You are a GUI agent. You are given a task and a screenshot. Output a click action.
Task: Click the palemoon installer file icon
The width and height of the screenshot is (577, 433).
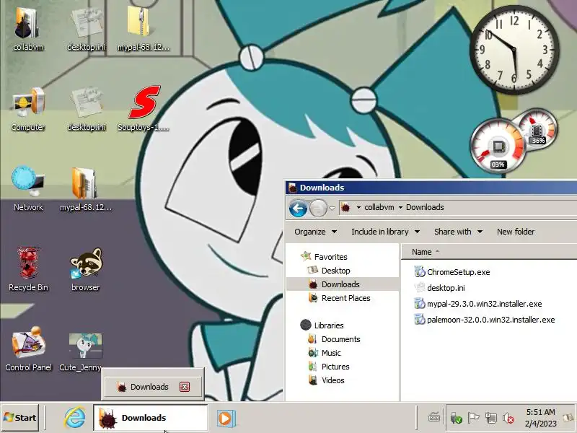[x=420, y=320]
